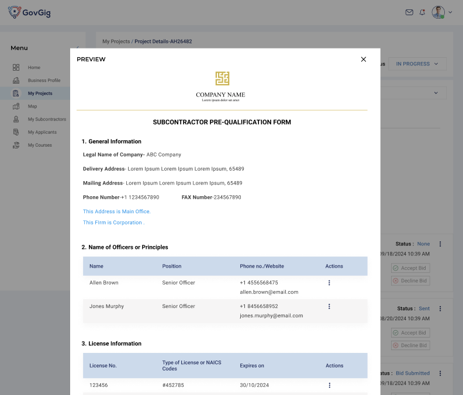Expand the IN PROGRESS status dropdown
This screenshot has height=395, width=463.
click(x=417, y=64)
